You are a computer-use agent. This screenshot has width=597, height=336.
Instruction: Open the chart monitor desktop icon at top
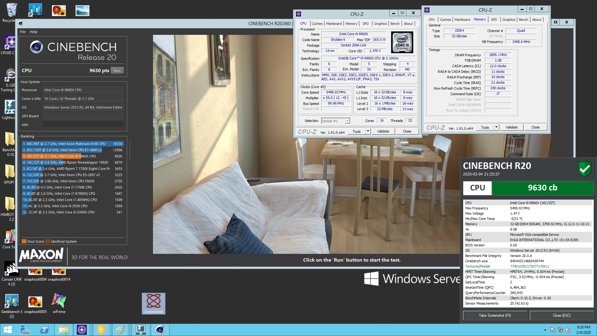tap(35, 10)
